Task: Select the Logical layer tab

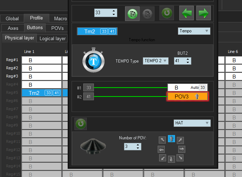Action: 52,38
